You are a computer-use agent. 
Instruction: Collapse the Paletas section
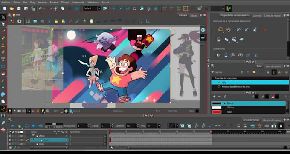(213, 72)
